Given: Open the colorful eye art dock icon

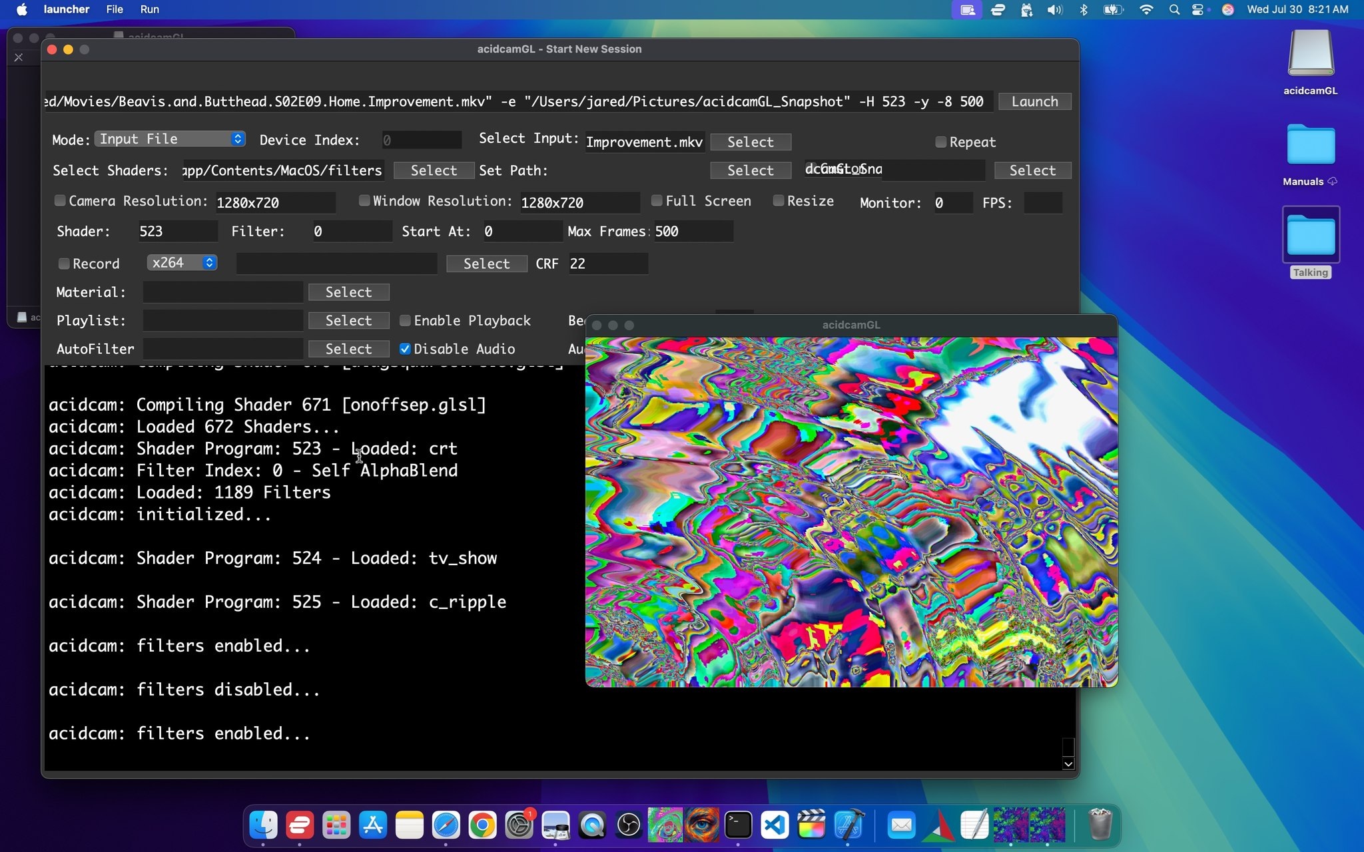Looking at the screenshot, I should pyautogui.click(x=701, y=826).
